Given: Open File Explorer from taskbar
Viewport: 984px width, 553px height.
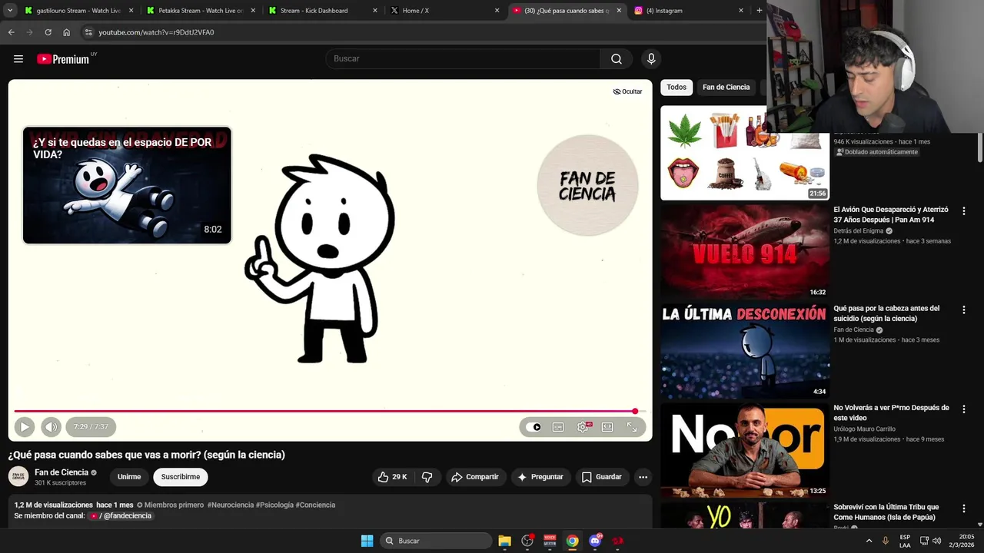Looking at the screenshot, I should click(x=504, y=541).
